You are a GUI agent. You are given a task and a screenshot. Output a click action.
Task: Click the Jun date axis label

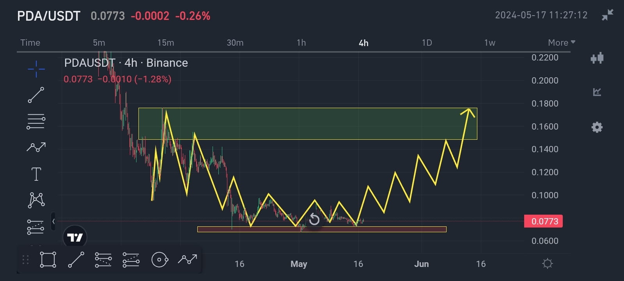pos(421,264)
